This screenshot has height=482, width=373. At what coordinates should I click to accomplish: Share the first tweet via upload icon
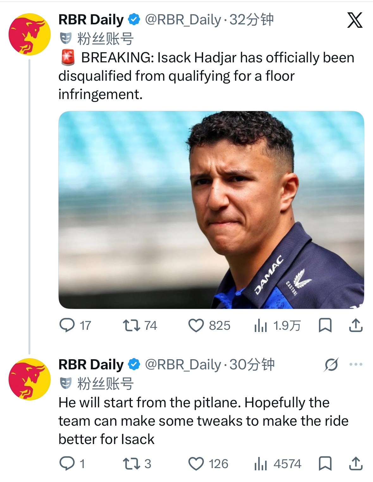(x=356, y=325)
